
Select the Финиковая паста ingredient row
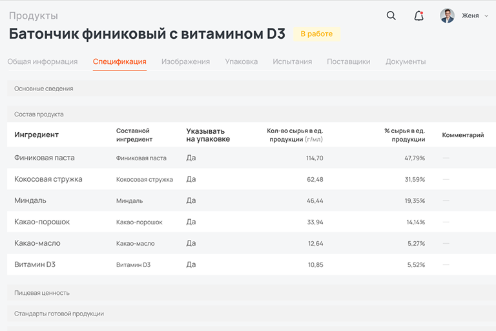pos(45,158)
